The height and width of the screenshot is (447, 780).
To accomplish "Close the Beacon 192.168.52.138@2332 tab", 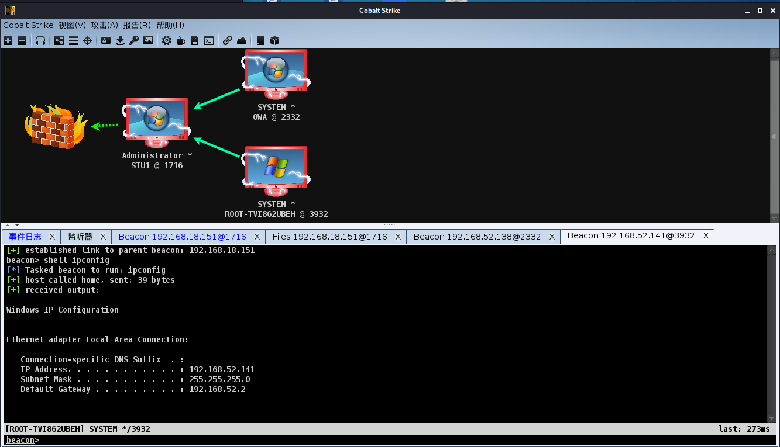I will pyautogui.click(x=552, y=237).
